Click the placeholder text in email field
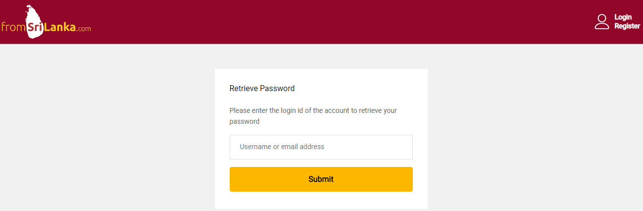The width and height of the screenshot is (643, 211). tap(282, 147)
